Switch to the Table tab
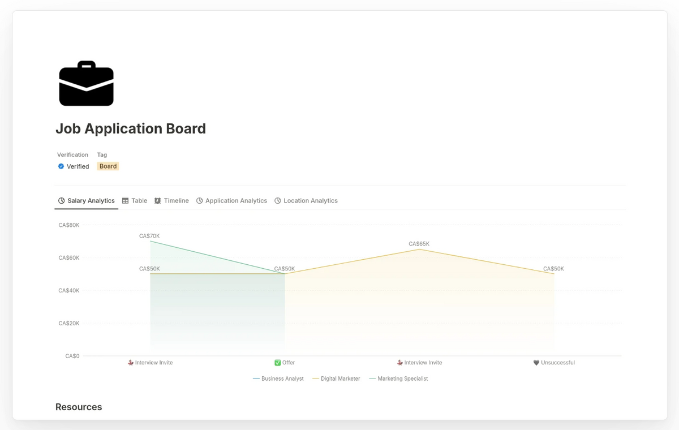The width and height of the screenshot is (679, 430). (x=135, y=201)
